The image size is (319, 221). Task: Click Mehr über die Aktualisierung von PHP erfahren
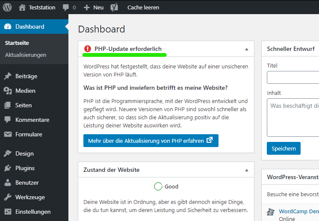(x=151, y=141)
